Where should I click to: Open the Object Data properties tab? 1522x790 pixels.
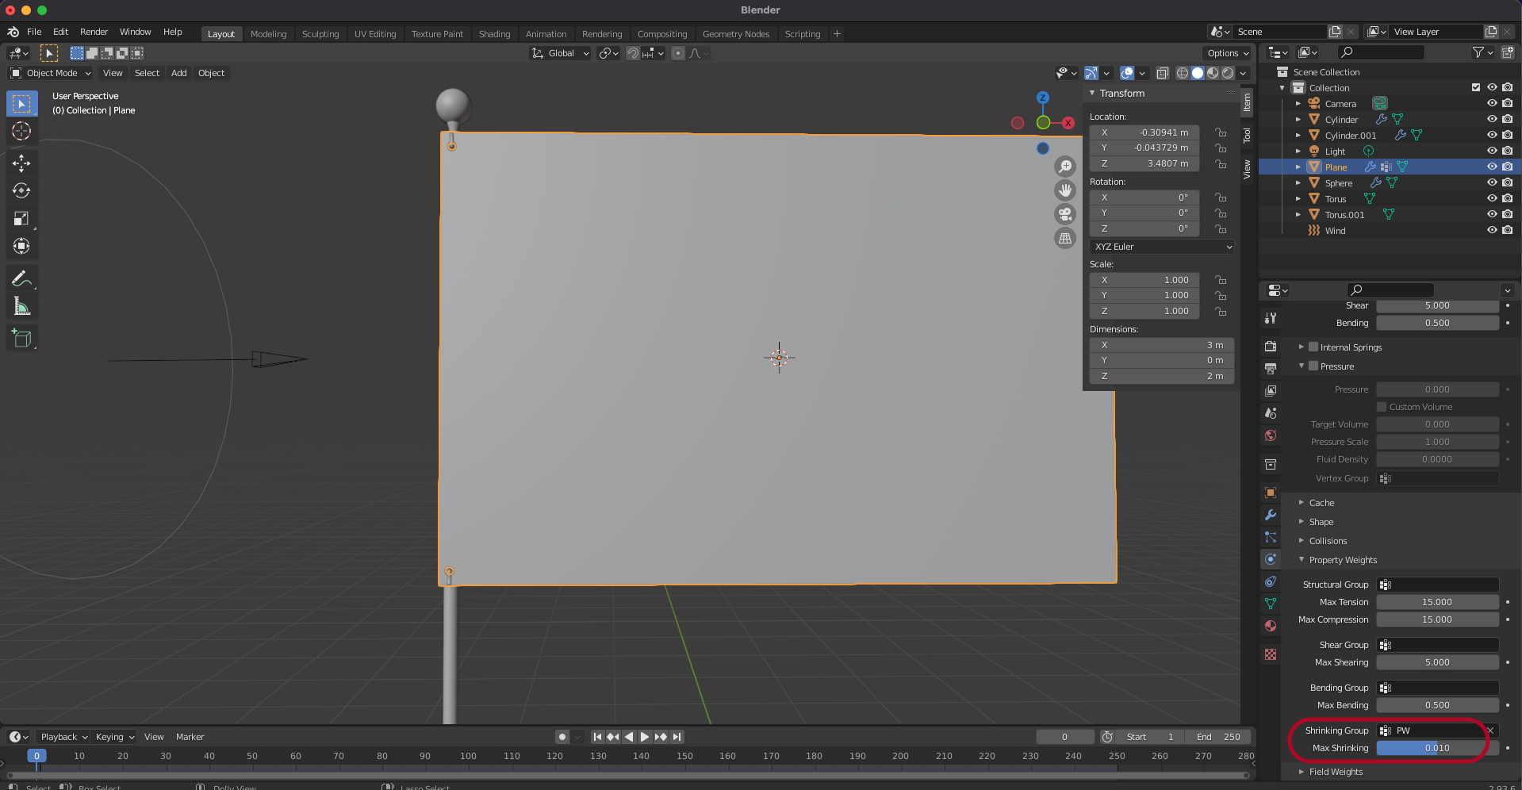click(1271, 604)
